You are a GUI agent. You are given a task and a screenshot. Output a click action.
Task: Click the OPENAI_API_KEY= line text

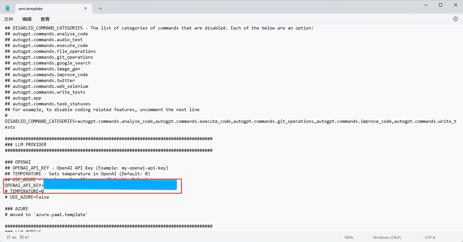tap(24, 186)
